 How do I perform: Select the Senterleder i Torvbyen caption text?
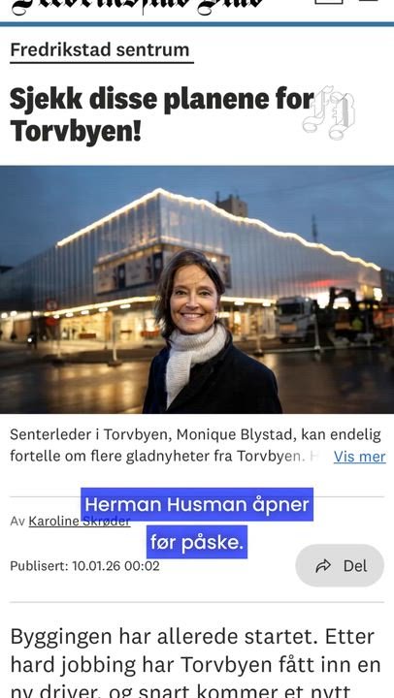195,446
